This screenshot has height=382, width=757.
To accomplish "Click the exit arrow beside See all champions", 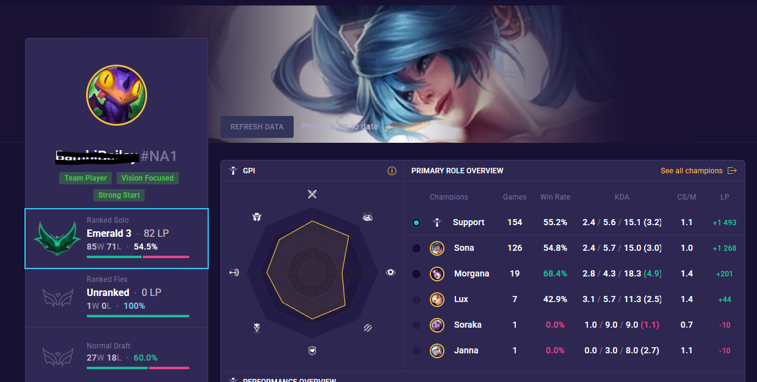I will click(x=733, y=171).
